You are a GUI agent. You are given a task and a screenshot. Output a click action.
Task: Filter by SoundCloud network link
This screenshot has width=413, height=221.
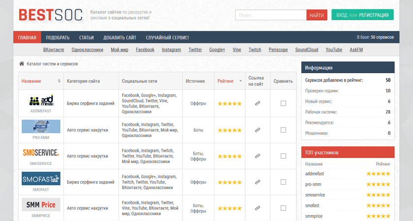click(307, 50)
